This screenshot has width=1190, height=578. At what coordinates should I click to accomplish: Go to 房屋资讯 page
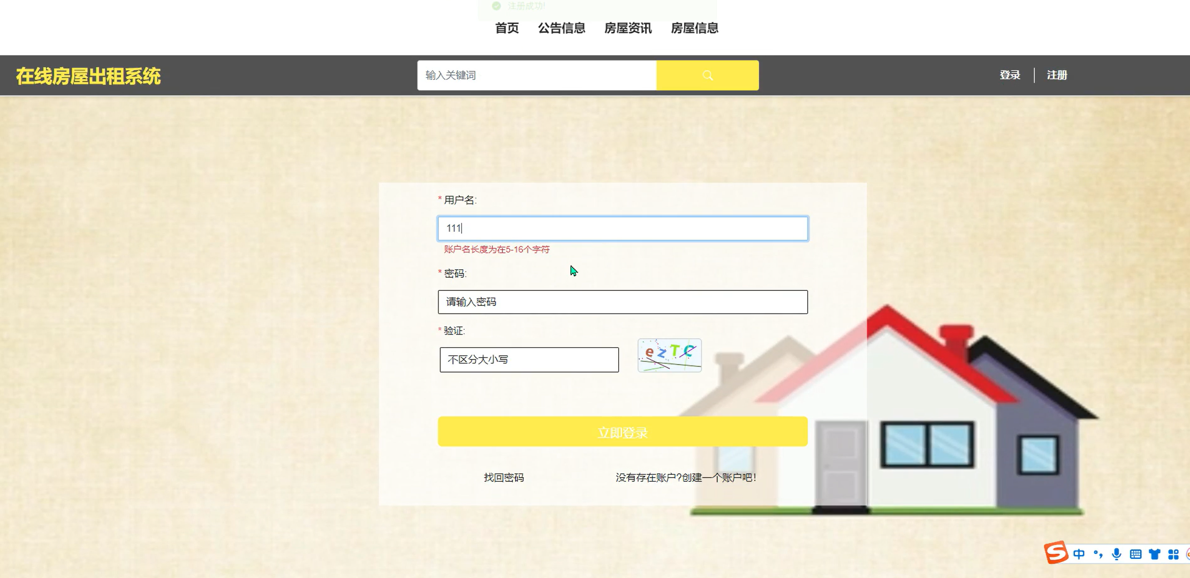click(x=628, y=28)
